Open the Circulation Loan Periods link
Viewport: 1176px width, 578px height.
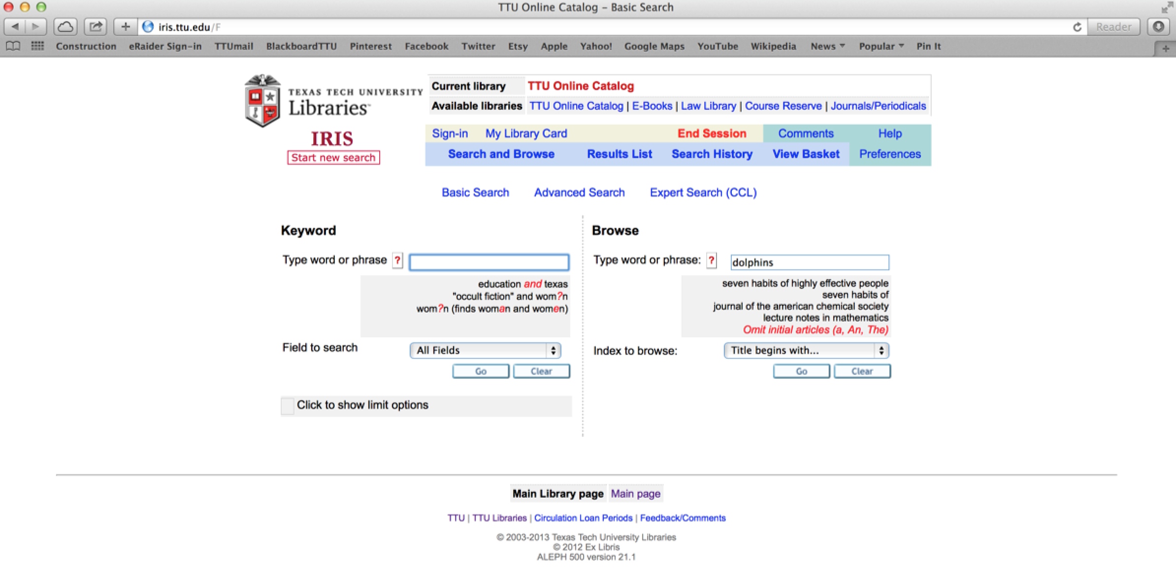coord(583,518)
